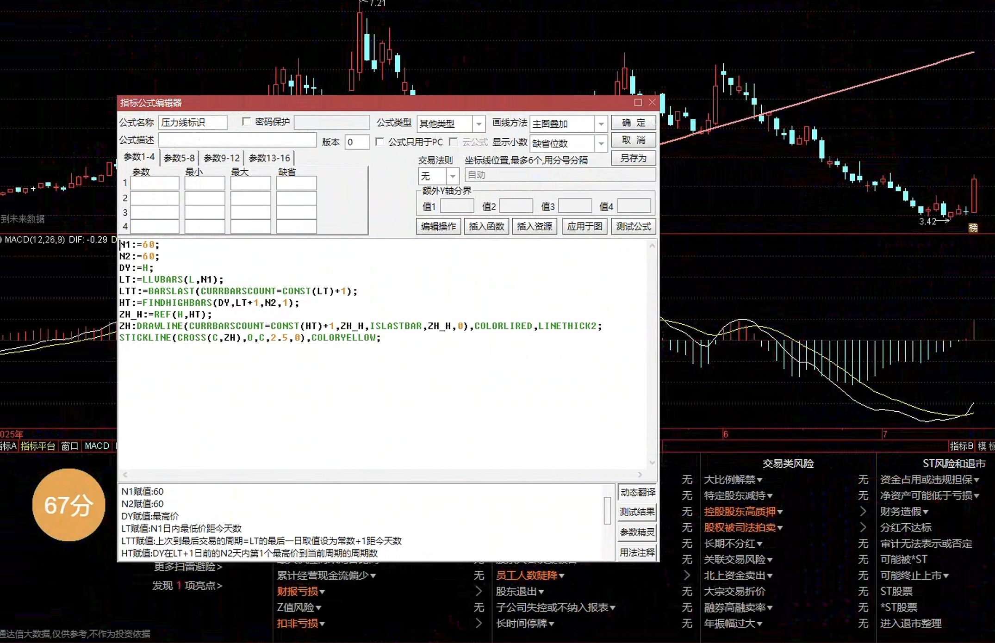Open arrow beside 分红不达标 row
This screenshot has width=995, height=643.
point(863,527)
